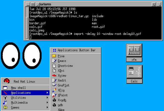The image size is (164, 111).
Task: Click the nxterm vertical scrollbar
Action: pos(27,23)
